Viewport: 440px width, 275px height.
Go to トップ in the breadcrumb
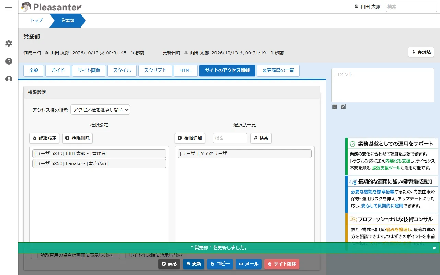click(x=36, y=21)
